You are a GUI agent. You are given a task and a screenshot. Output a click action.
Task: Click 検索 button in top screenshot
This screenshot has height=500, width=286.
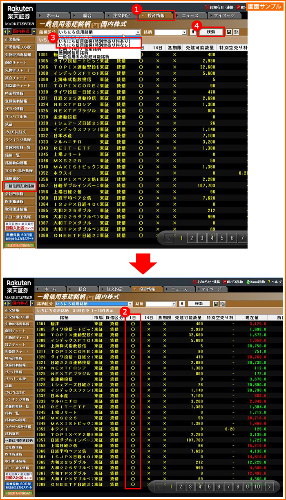(x=211, y=32)
